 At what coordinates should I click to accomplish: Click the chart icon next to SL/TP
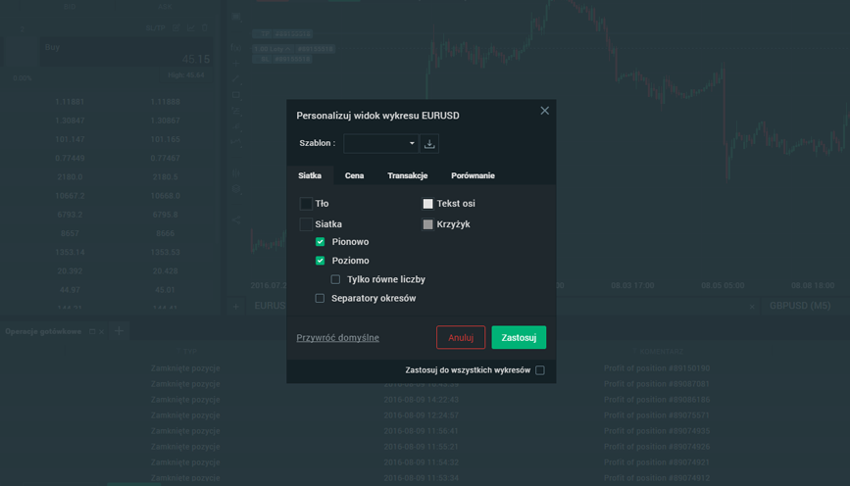[x=190, y=27]
